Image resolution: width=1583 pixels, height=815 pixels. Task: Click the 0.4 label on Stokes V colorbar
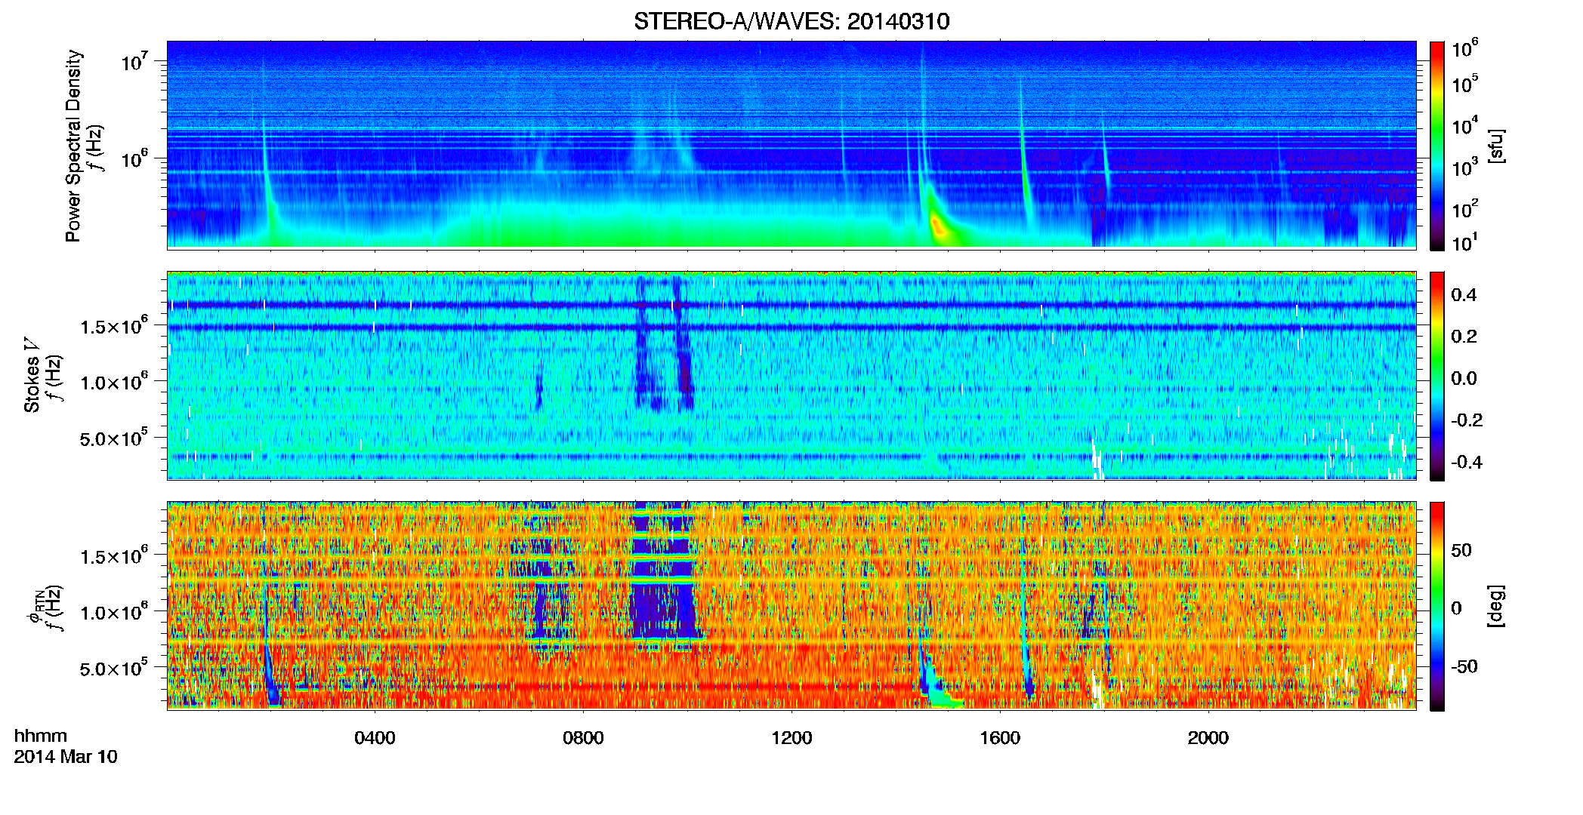pyautogui.click(x=1464, y=295)
